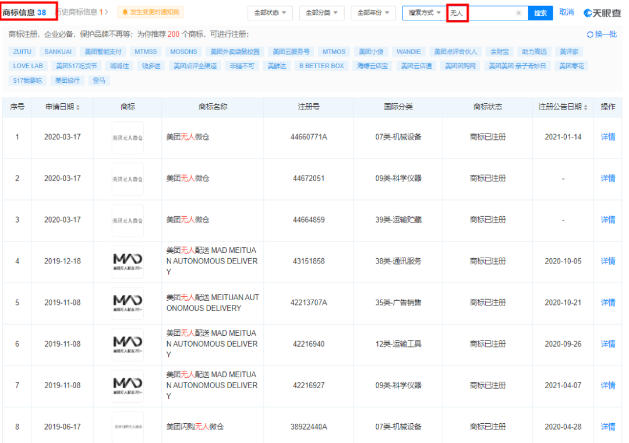This screenshot has width=629, height=443.
Task: Open the 全部年份 dropdown
Action: [x=373, y=13]
